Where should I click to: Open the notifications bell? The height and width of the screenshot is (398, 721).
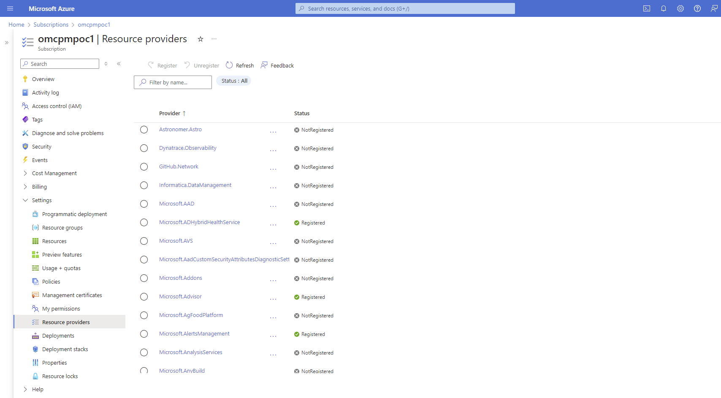point(664,8)
